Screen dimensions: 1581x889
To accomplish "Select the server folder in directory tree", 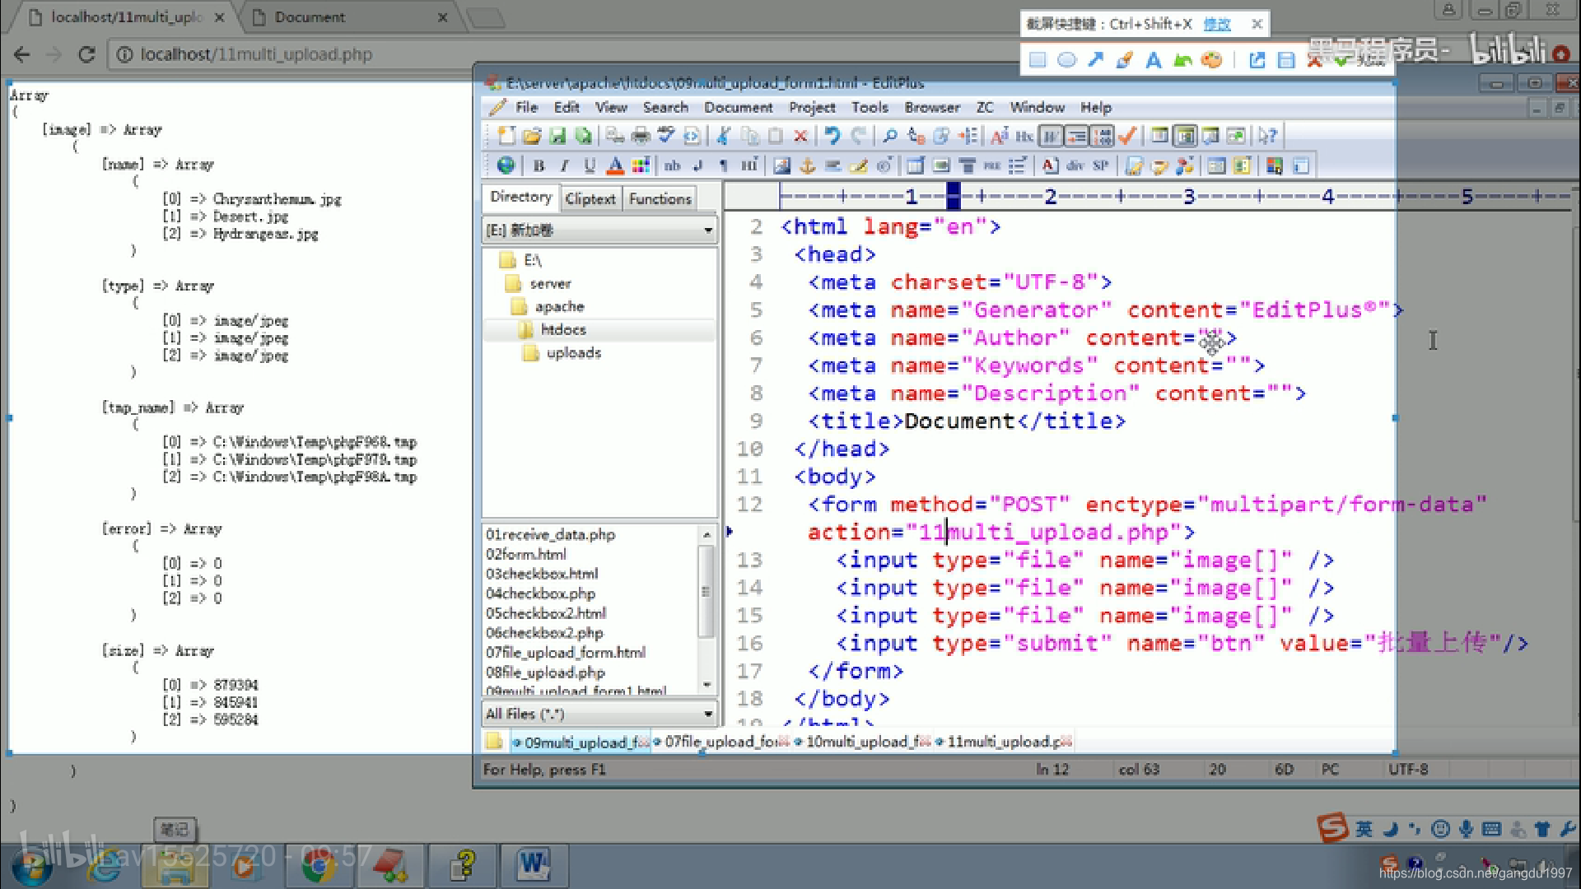I will [x=550, y=284].
